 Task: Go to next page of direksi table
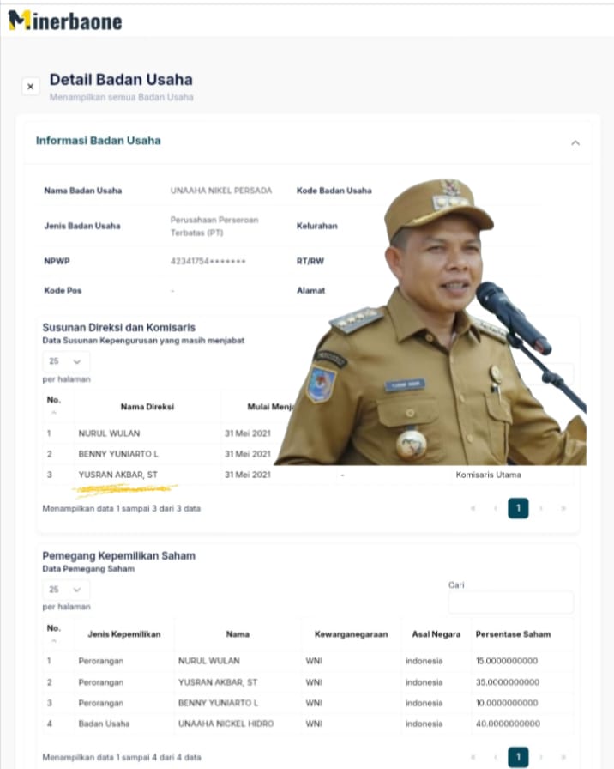541,509
